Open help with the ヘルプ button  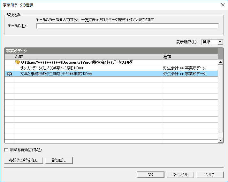click(210, 175)
